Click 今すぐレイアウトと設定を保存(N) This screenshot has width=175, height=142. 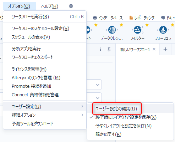tap(130, 126)
